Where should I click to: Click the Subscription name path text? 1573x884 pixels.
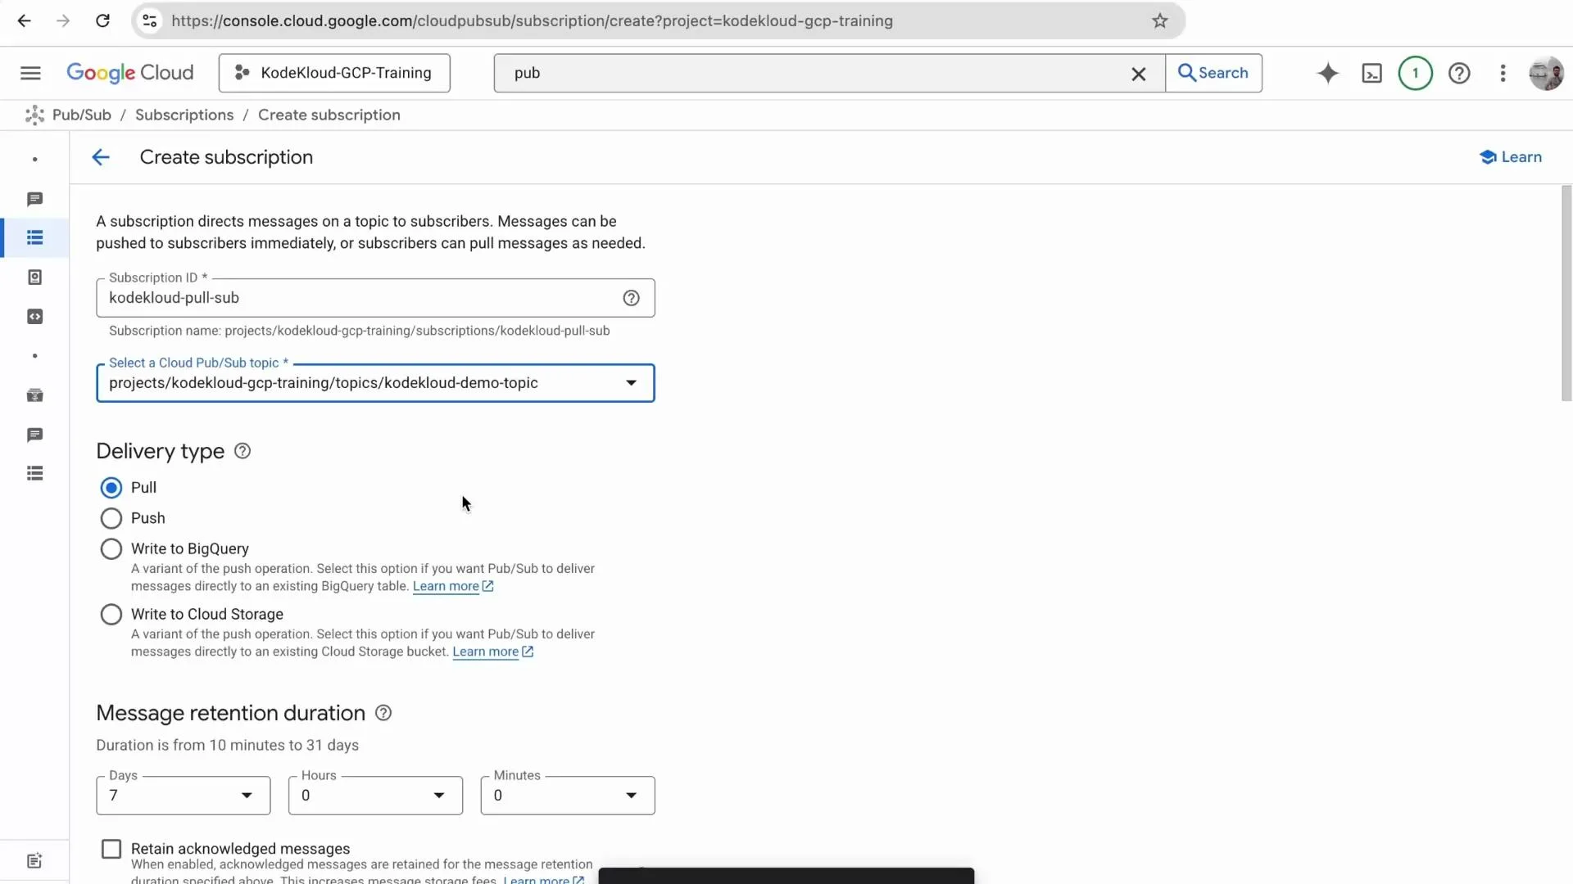(x=360, y=331)
